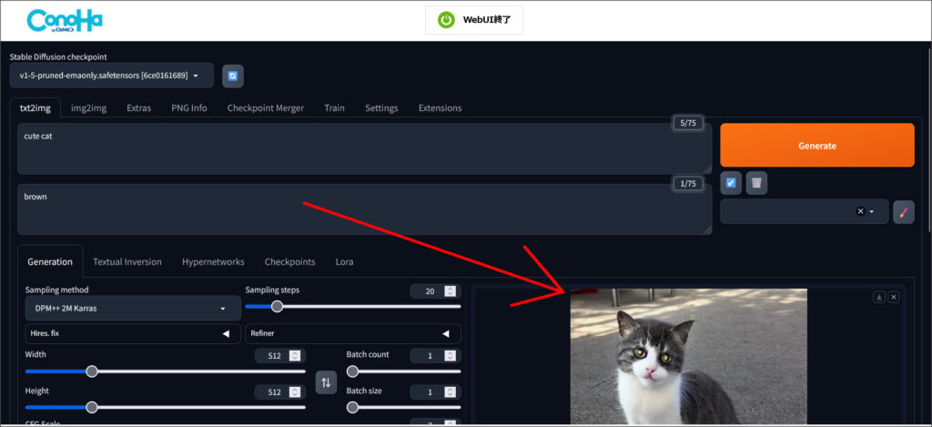Screen dimensions: 932x427
Task: Switch to the txt2img tab
Action: click(35, 108)
